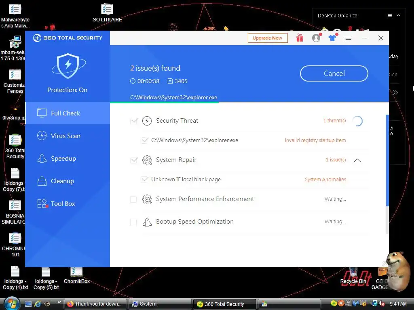Click the Upgrade Now button
Screen dimensions: 414x310
(268, 38)
